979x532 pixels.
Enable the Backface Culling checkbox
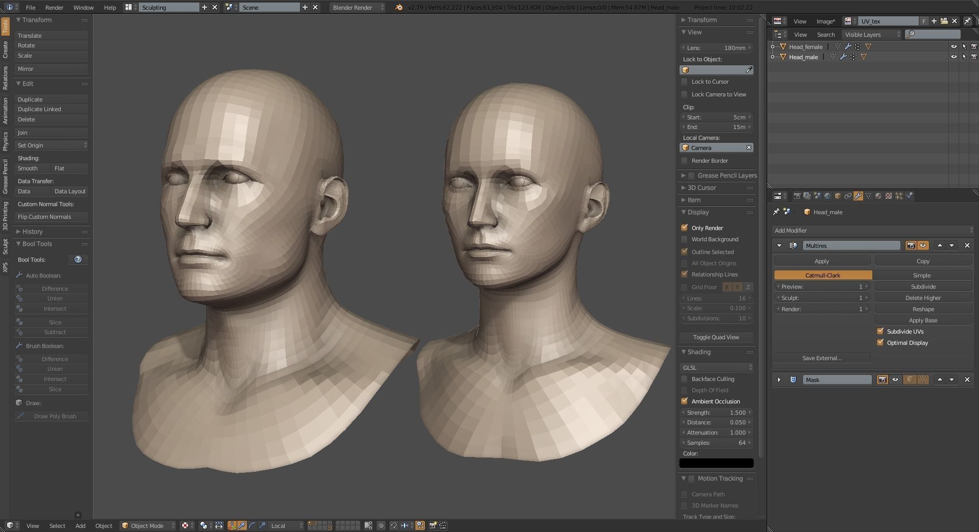684,379
